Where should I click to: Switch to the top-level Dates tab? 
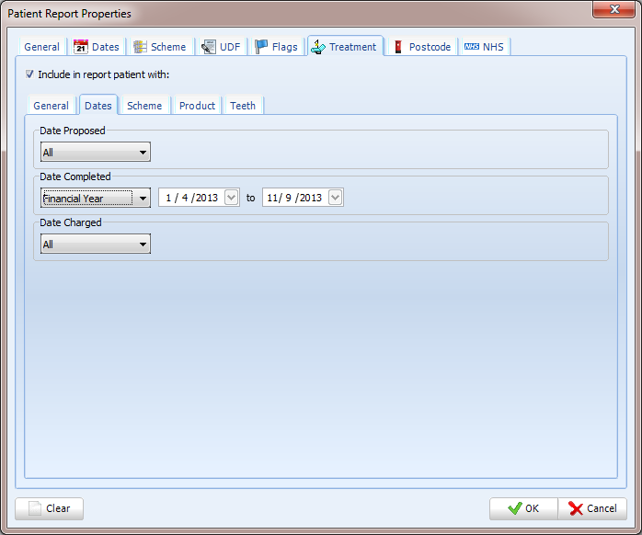(97, 47)
